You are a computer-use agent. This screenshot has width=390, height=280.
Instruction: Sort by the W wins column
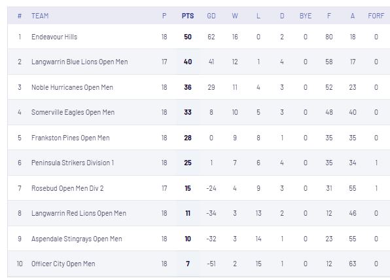[235, 16]
